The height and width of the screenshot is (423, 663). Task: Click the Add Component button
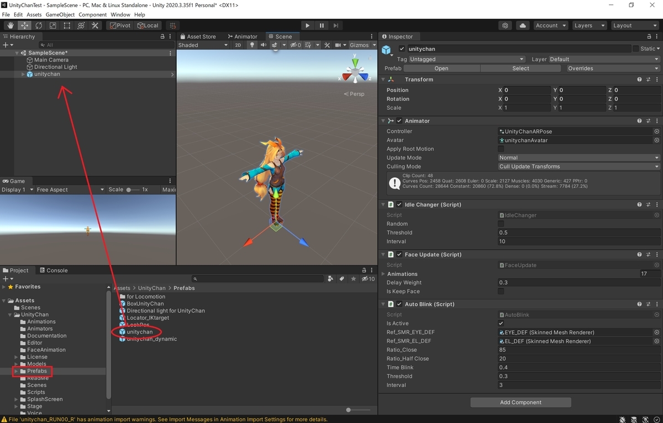coord(520,402)
